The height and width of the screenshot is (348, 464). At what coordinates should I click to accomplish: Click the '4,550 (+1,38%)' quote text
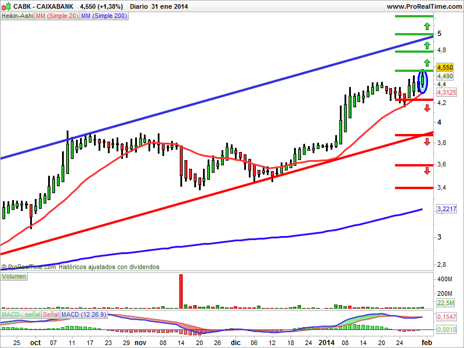pos(101,6)
